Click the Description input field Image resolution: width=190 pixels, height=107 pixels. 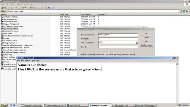[118, 39]
